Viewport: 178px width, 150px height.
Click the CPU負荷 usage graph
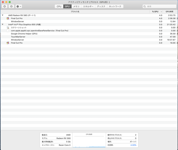pos(89,142)
